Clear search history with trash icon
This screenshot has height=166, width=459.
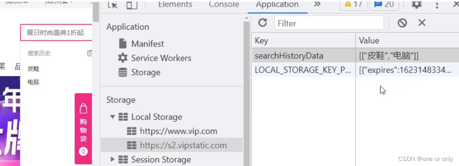pyautogui.click(x=89, y=53)
